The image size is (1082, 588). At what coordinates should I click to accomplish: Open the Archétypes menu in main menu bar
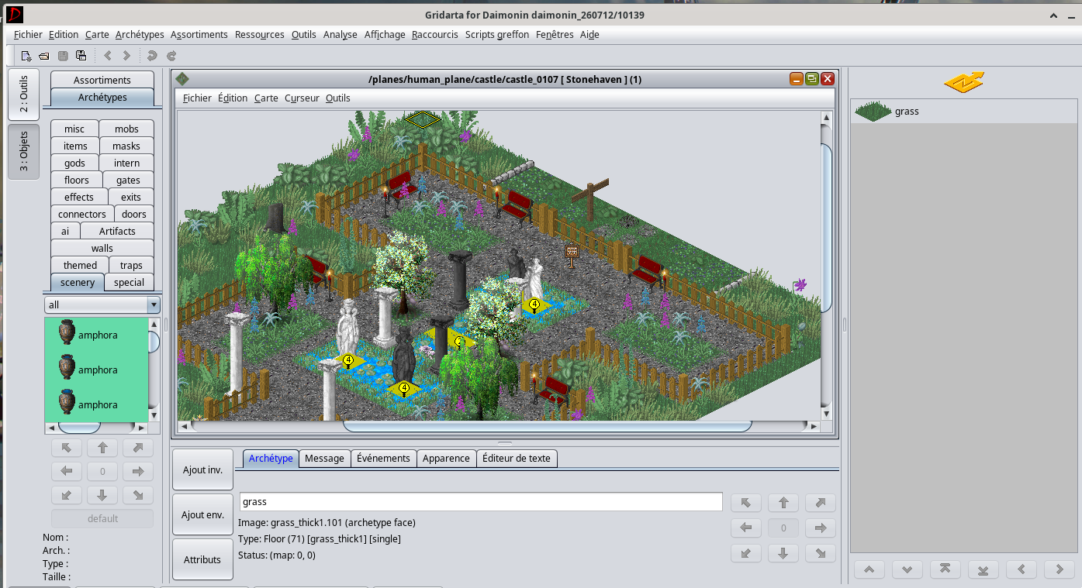click(140, 34)
